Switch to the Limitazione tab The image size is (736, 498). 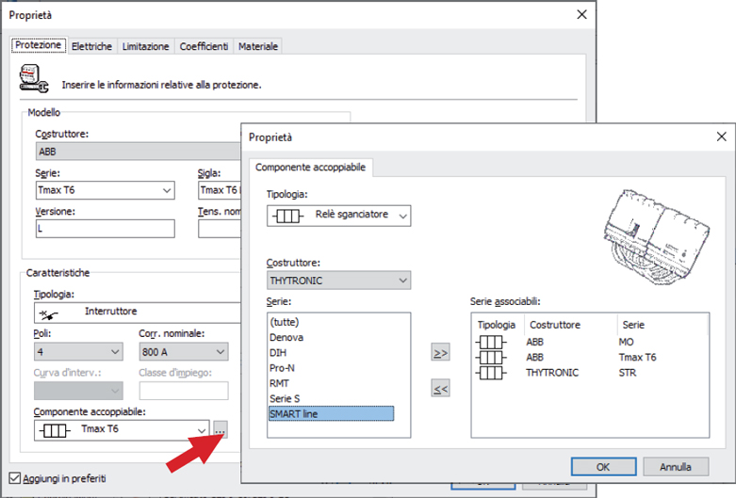pos(145,46)
